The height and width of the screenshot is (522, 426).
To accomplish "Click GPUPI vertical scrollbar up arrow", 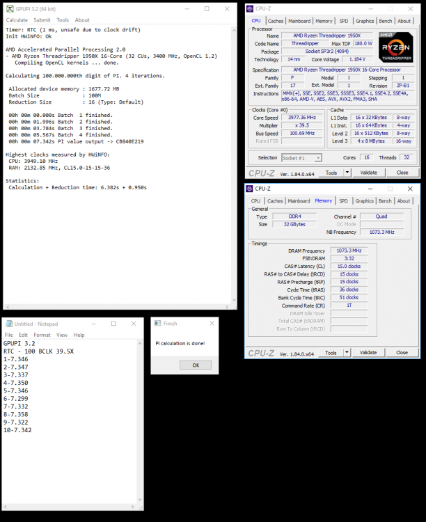I will point(234,31).
